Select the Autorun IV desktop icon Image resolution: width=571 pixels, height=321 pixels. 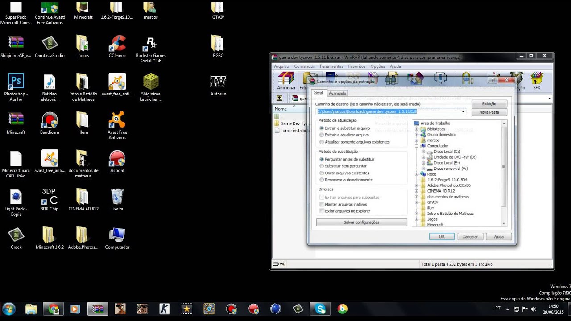(218, 85)
